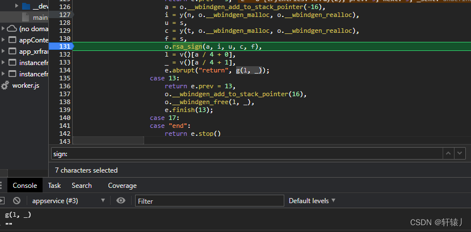Click line number 141 in the gutter
This screenshot has height=232, width=471.
pos(65,126)
